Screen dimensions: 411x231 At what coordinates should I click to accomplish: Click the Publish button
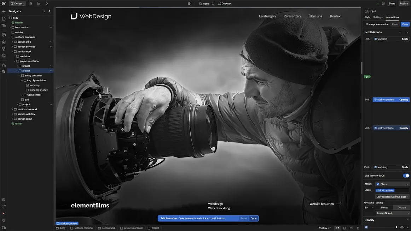pyautogui.click(x=404, y=4)
